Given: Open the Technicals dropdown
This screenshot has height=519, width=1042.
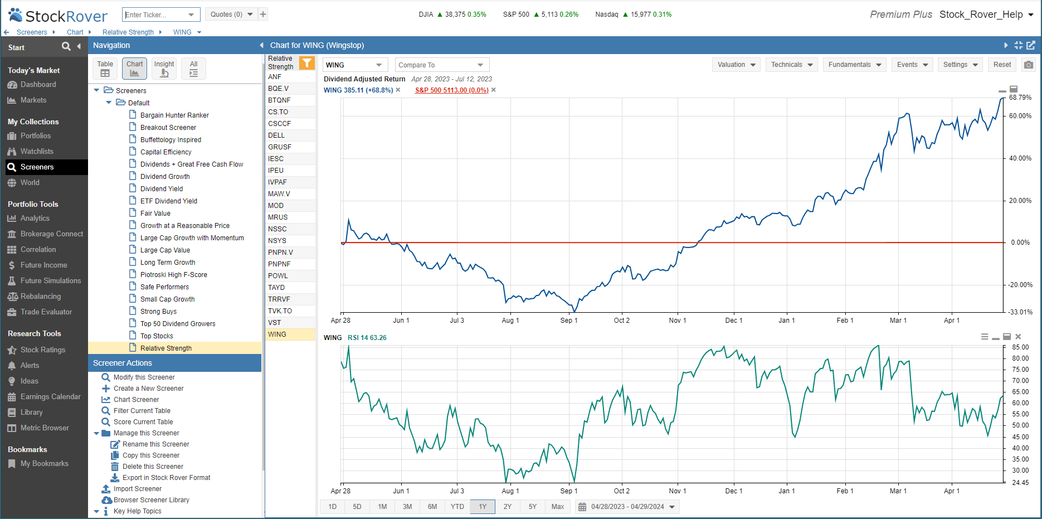Looking at the screenshot, I should 791,65.
